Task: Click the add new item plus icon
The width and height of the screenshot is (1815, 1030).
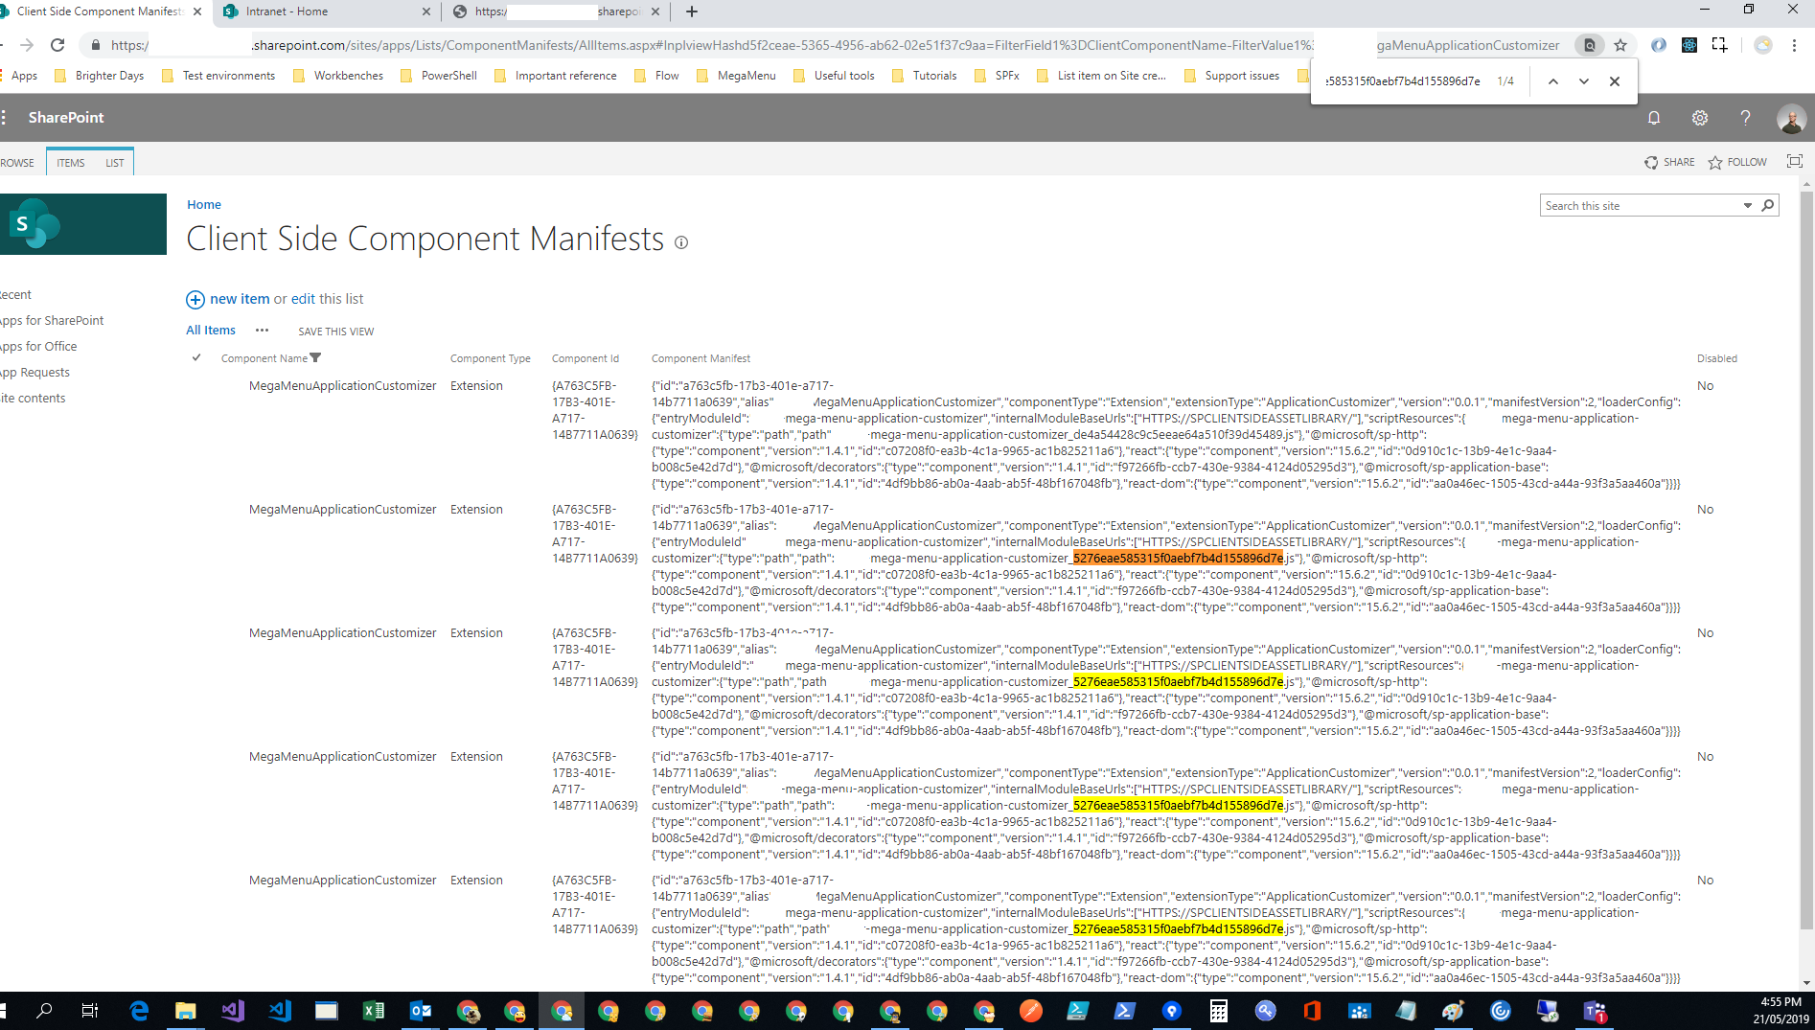Action: (x=195, y=300)
